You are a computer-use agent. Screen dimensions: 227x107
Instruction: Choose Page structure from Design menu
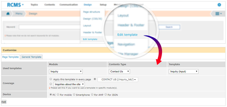[91, 12]
